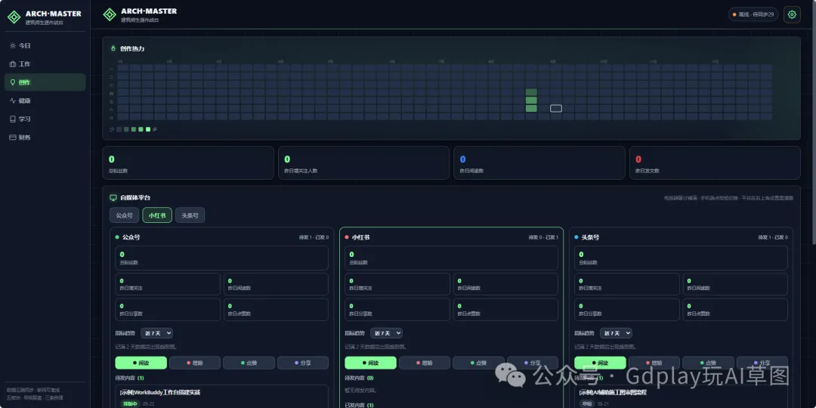Image resolution: width=816 pixels, height=408 pixels.
Task: Click 待发 1 · 已发 0 in the 头条号 card
Action: click(773, 237)
